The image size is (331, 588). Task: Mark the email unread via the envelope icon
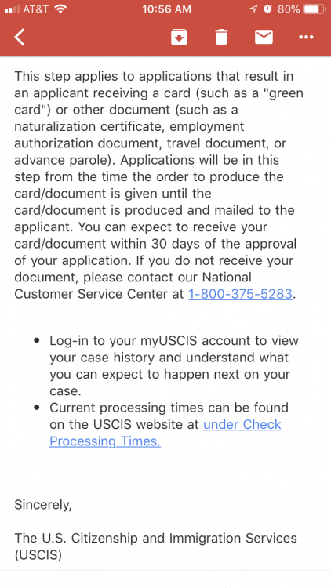tap(264, 37)
